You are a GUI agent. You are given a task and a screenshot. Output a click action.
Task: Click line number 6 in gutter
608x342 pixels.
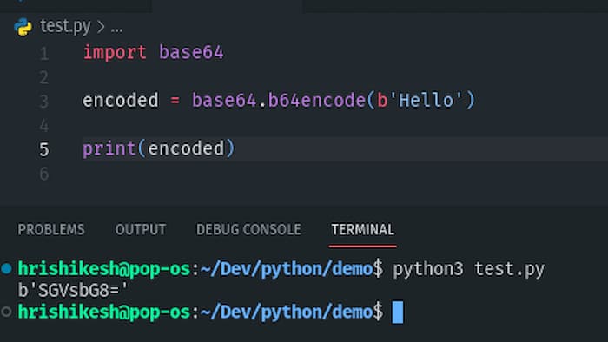coord(44,174)
